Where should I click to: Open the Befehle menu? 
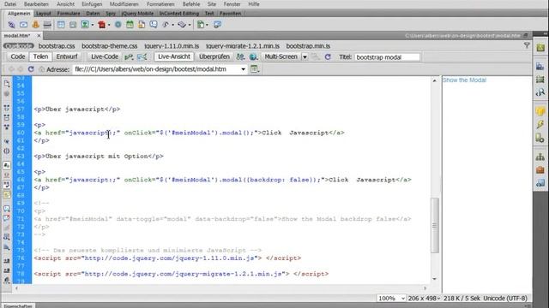coord(191,4)
